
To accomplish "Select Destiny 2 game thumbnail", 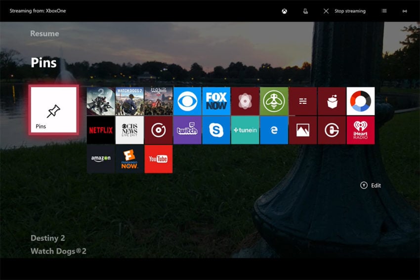I will [101, 101].
